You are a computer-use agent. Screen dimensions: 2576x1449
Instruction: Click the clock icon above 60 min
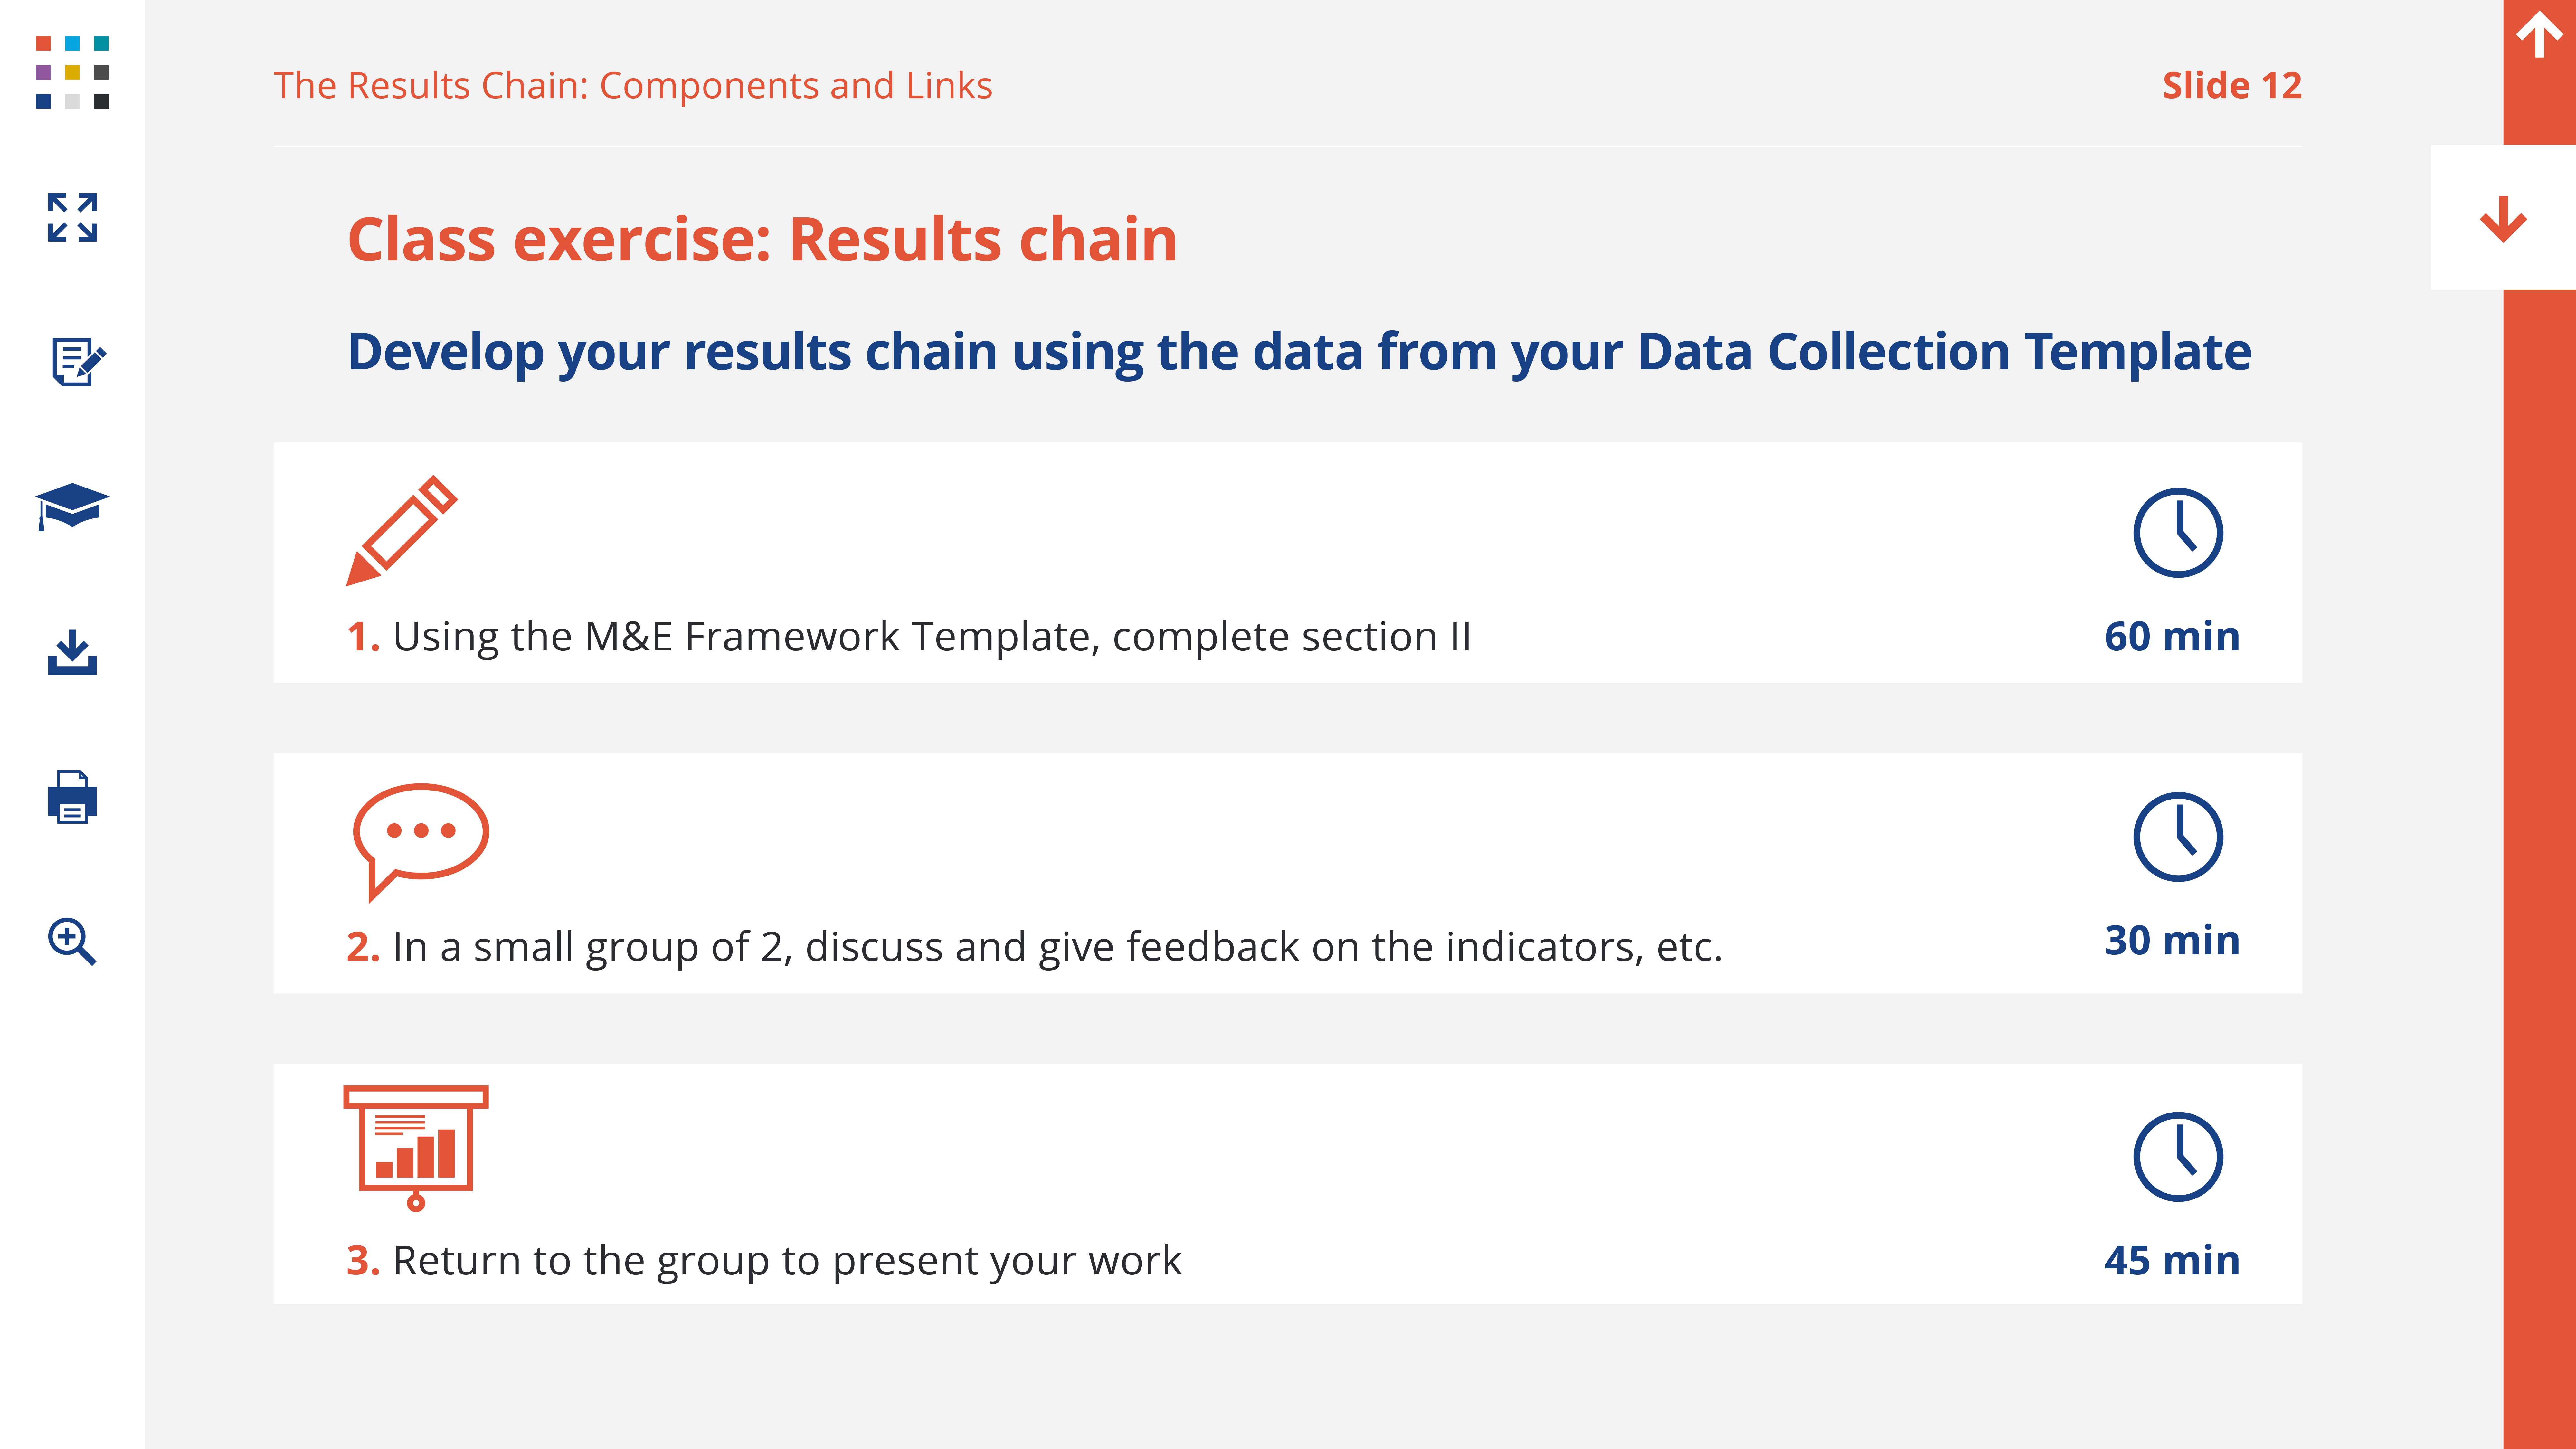pos(2178,533)
